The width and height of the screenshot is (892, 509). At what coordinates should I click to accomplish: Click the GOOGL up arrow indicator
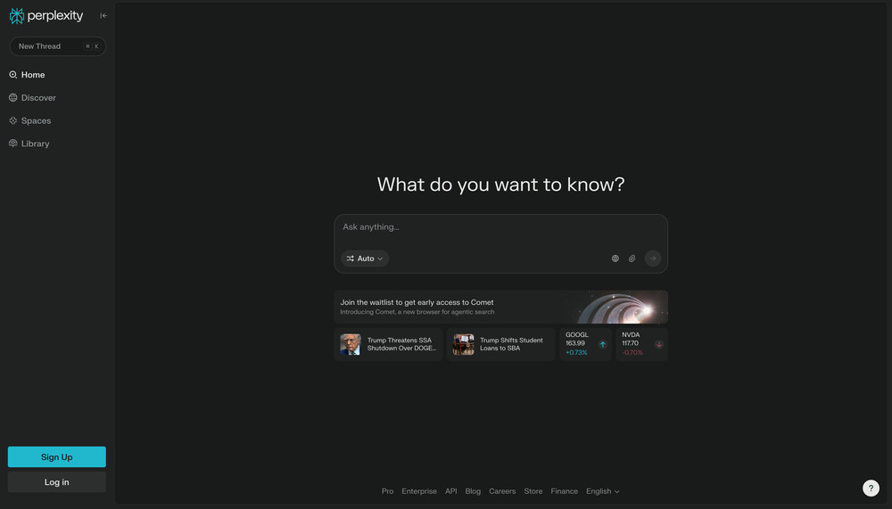click(602, 344)
